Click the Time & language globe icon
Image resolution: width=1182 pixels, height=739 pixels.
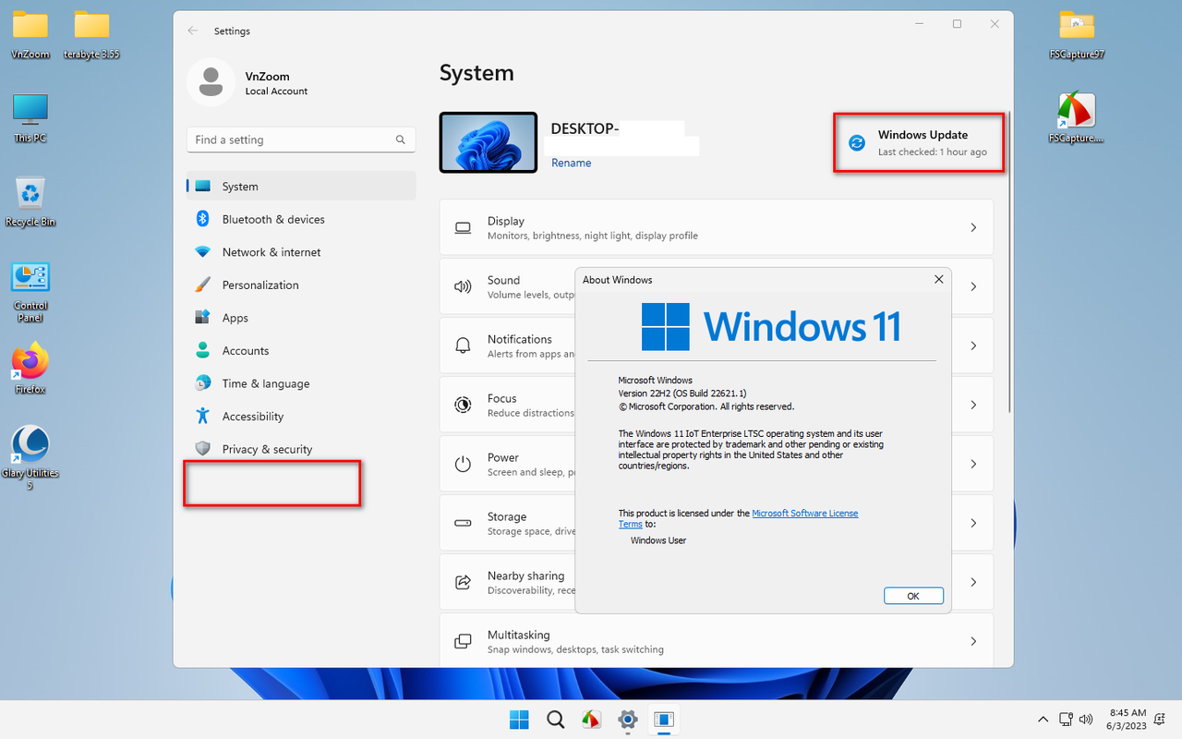pos(203,383)
